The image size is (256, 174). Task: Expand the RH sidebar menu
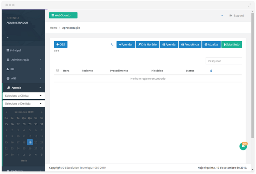pos(24,69)
